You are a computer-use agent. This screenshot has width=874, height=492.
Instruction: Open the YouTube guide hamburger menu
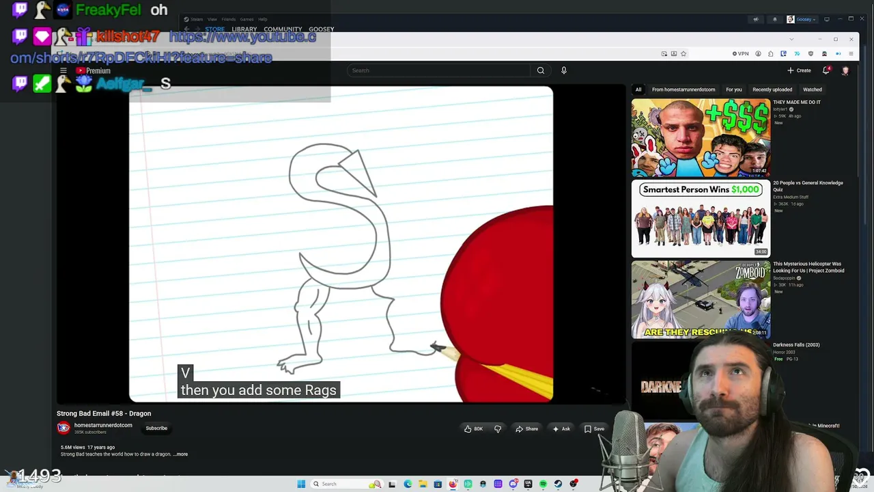point(64,70)
